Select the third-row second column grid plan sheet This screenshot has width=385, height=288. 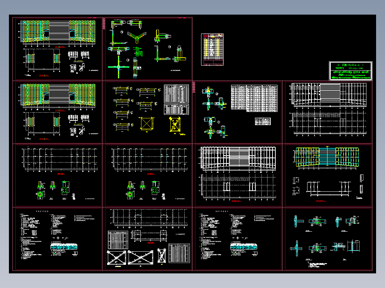(x=148, y=175)
